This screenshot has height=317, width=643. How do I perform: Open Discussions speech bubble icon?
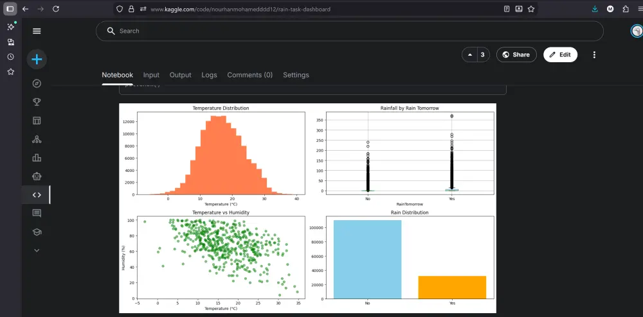point(37,213)
